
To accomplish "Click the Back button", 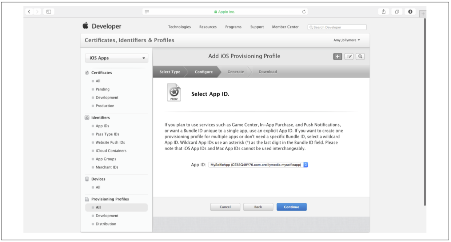I will (x=258, y=207).
